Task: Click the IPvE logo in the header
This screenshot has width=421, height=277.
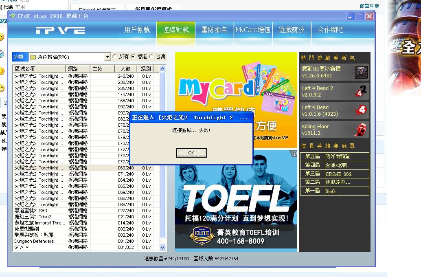Action: (61, 31)
